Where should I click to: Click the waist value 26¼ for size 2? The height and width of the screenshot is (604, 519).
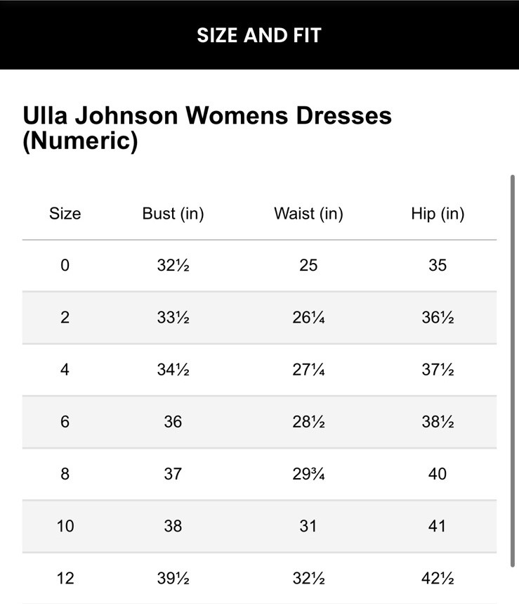(308, 318)
